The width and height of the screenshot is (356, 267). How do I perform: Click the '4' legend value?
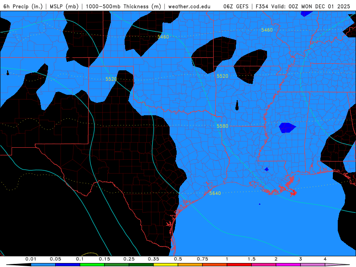[325, 259]
